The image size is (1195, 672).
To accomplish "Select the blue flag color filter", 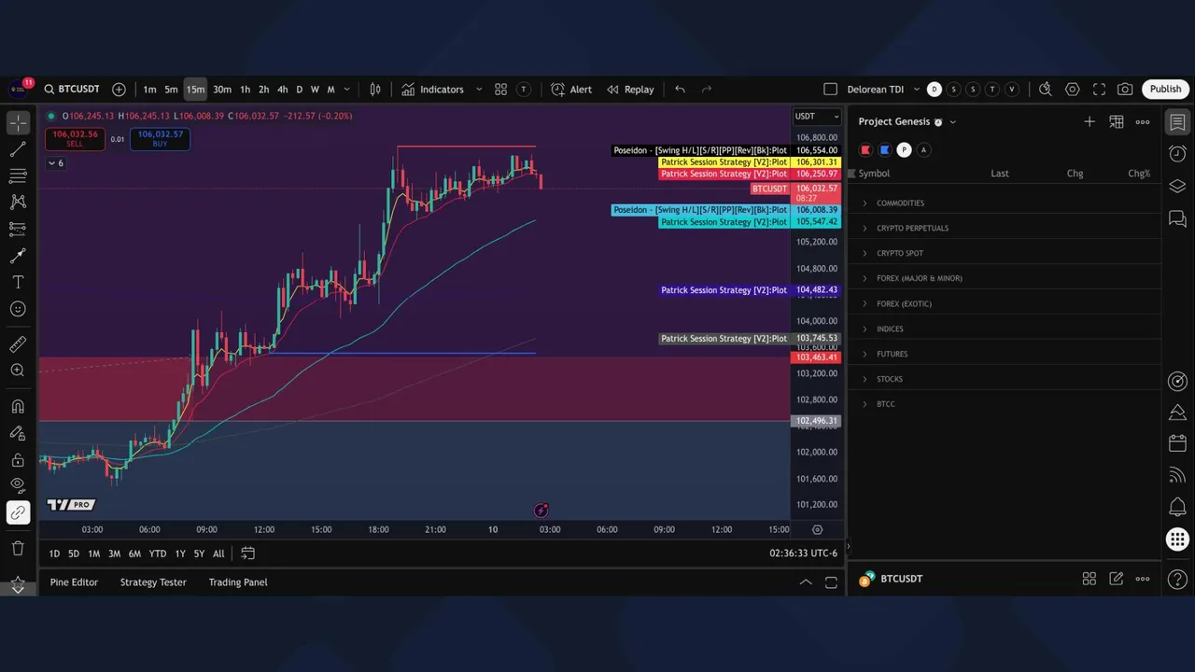I will [x=885, y=150].
